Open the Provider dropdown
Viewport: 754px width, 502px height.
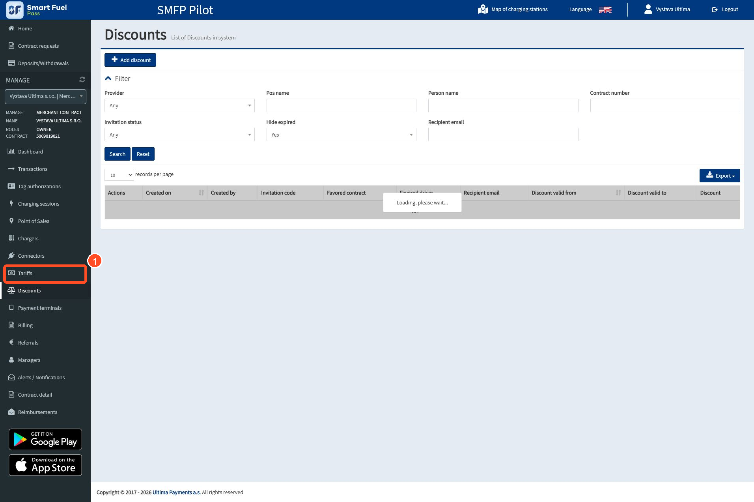pyautogui.click(x=179, y=105)
